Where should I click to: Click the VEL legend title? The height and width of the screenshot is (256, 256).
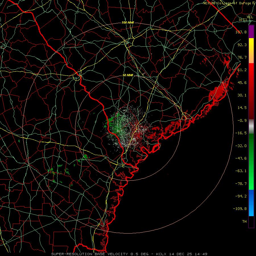[x=250, y=17]
